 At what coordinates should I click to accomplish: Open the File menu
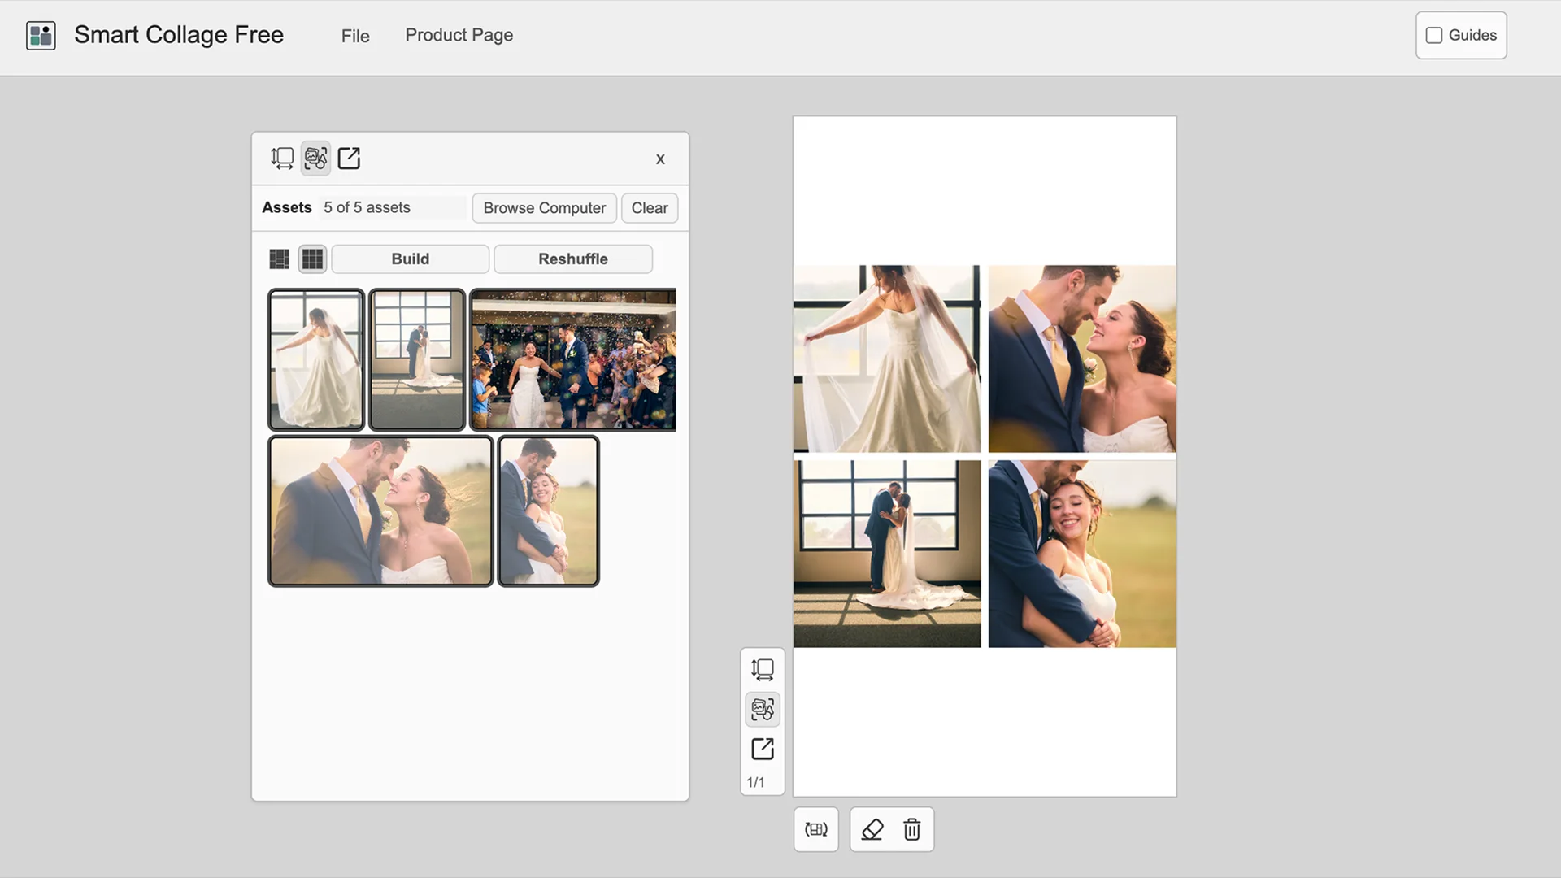tap(355, 36)
